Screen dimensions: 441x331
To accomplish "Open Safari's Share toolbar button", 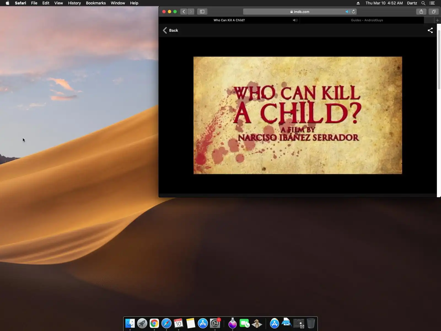I will point(421,12).
